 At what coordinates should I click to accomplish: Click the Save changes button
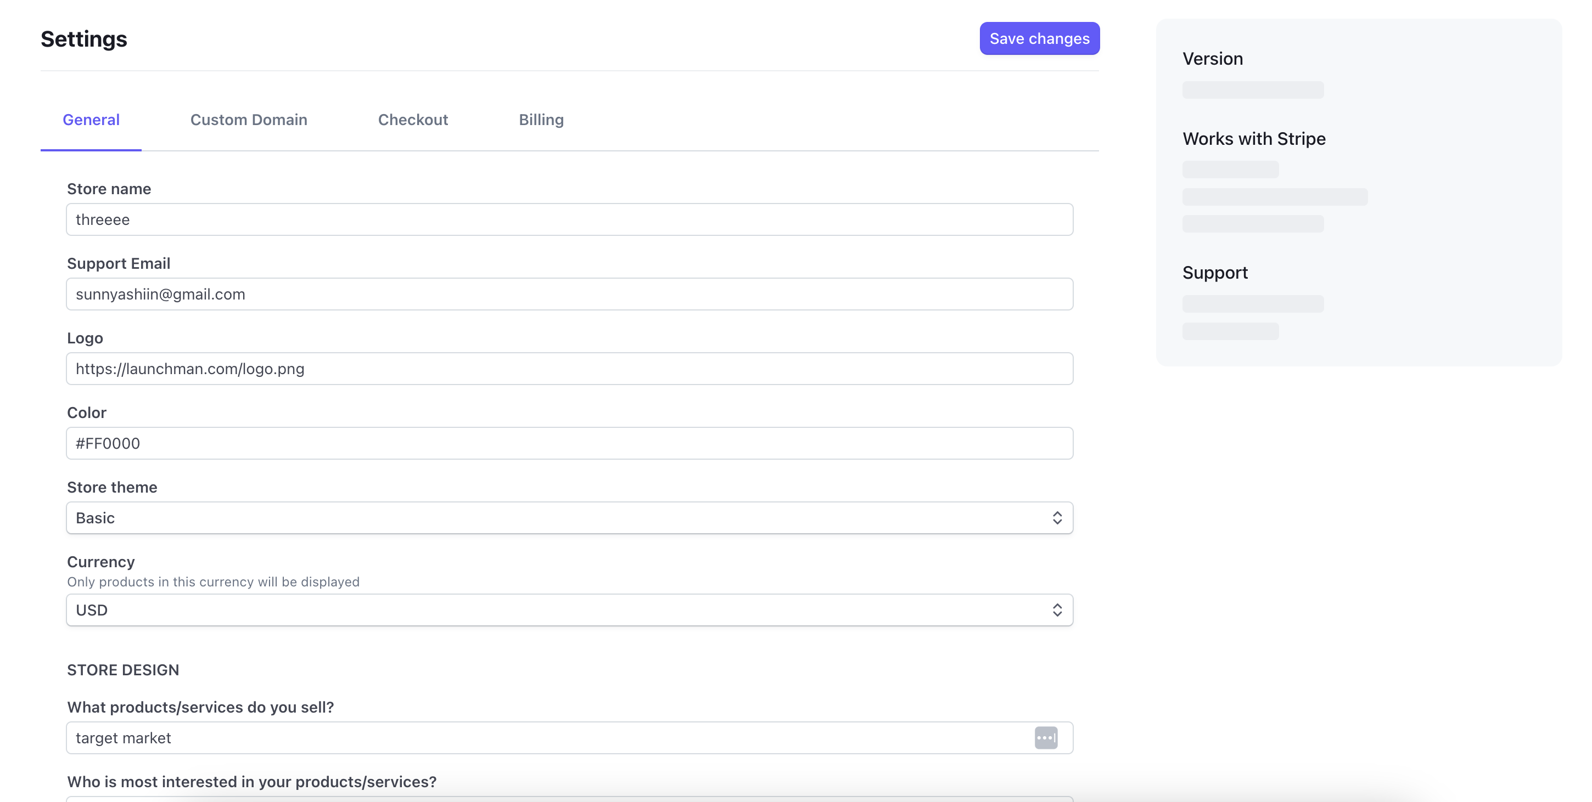[x=1039, y=38]
